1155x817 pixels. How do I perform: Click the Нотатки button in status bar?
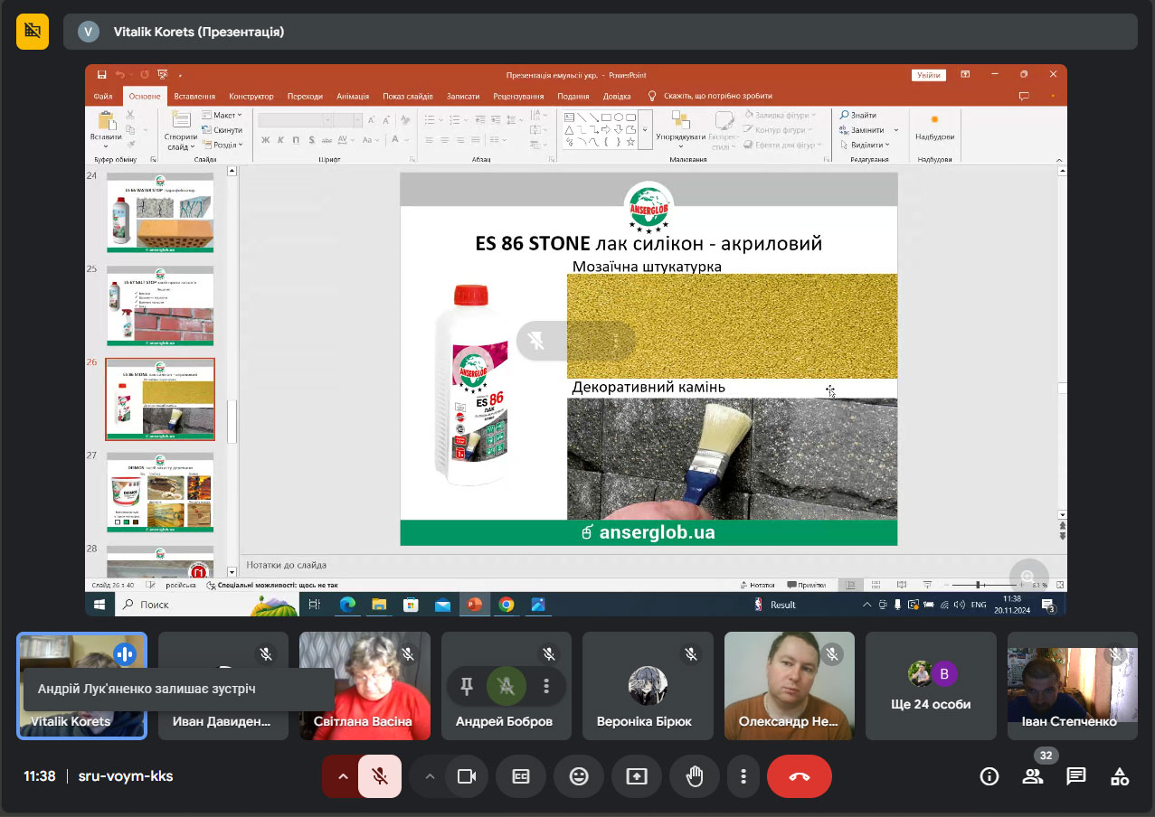[x=758, y=585]
